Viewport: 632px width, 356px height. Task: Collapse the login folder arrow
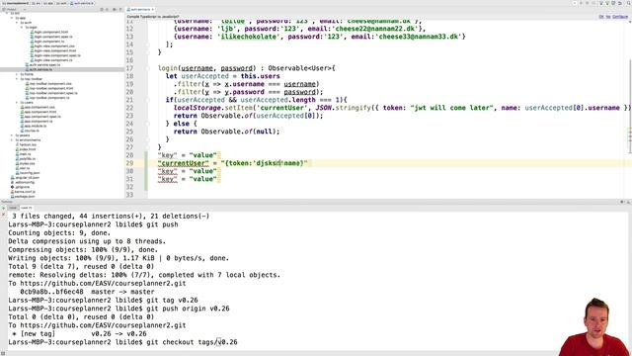22,28
